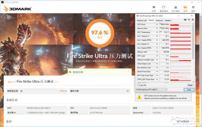Click the GPU-Z refresh icon
The width and height of the screenshot is (202, 127).
189,20
